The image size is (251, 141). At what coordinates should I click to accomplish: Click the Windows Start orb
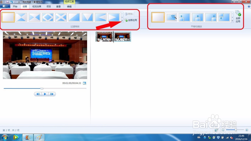click(x=5, y=137)
